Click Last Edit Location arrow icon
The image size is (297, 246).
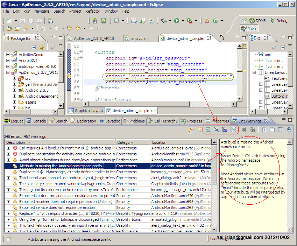pyautogui.click(x=70, y=28)
